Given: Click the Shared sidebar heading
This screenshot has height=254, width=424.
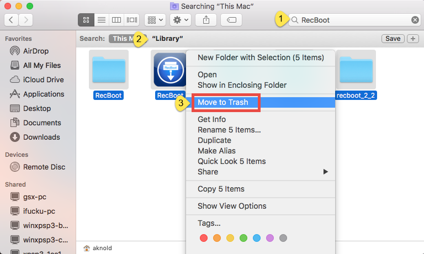Looking at the screenshot, I should coord(15,184).
